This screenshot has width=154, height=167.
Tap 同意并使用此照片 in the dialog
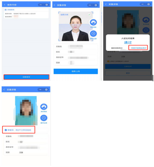click(x=139, y=48)
